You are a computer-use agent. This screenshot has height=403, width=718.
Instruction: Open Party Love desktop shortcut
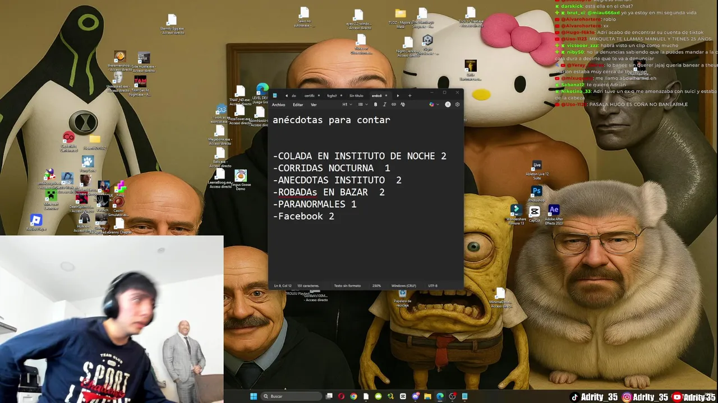[88, 165]
